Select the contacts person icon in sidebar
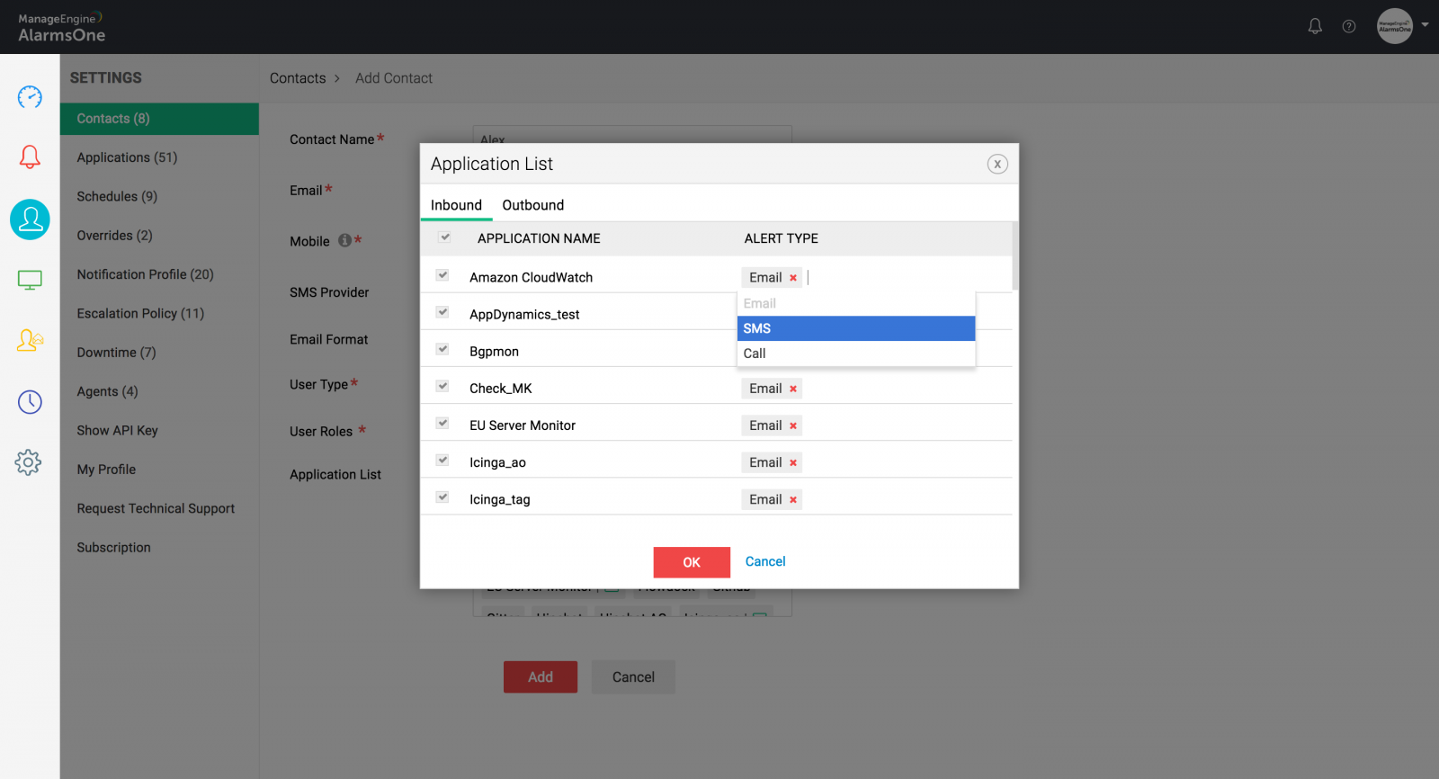 pos(30,219)
